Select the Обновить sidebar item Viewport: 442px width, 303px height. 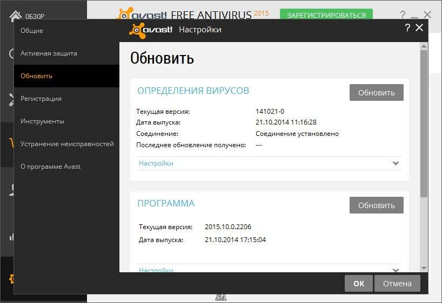pyautogui.click(x=67, y=76)
